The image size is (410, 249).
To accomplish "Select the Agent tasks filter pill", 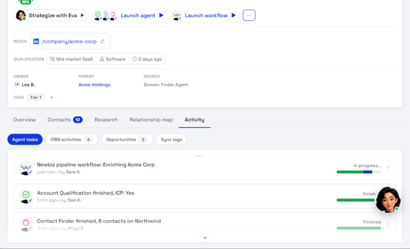I will [x=25, y=139].
